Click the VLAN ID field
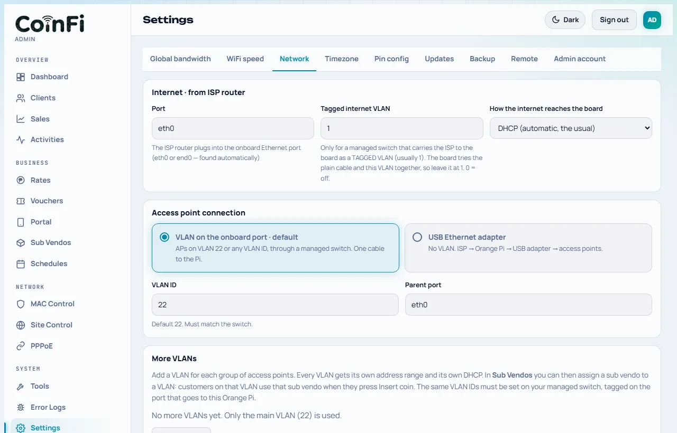 pyautogui.click(x=275, y=305)
